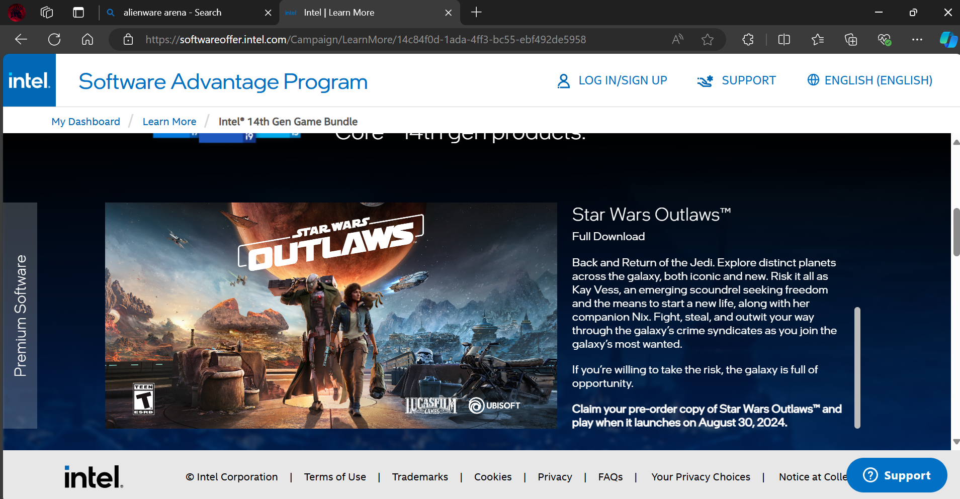
Task: Select the Premium Software side tab
Action: point(20,316)
